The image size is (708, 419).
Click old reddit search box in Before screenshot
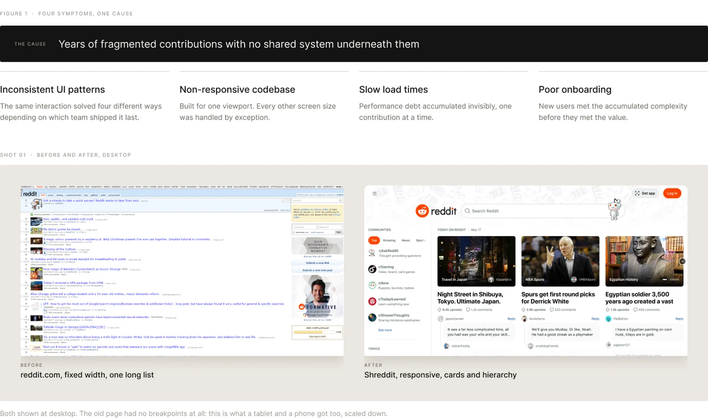tap(317, 201)
